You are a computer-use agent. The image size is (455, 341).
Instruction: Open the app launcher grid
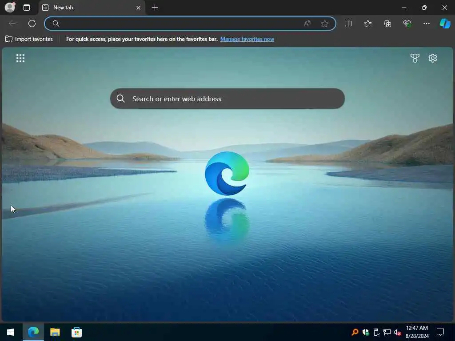coord(20,58)
